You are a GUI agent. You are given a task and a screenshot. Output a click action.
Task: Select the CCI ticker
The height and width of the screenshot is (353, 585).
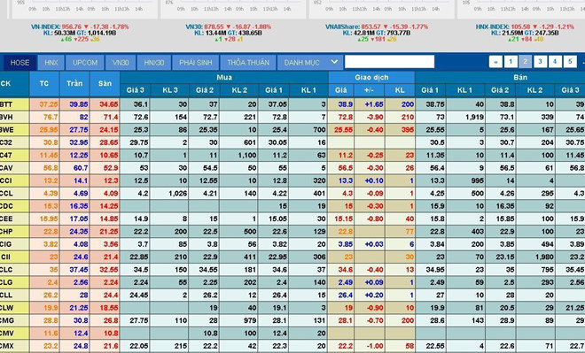click(x=6, y=180)
